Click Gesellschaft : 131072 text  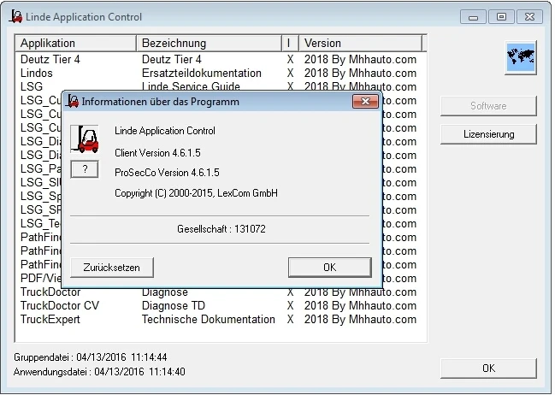[x=221, y=229]
